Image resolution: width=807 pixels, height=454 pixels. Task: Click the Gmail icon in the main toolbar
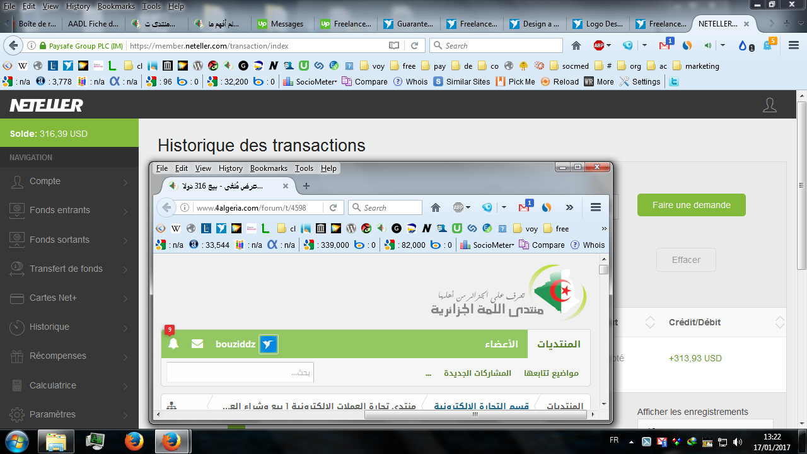665,45
